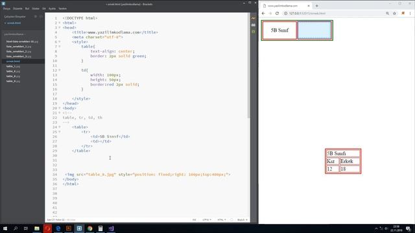Switch to Brackets icon on taskbar
Screen dimensions: 415x233
79,228
